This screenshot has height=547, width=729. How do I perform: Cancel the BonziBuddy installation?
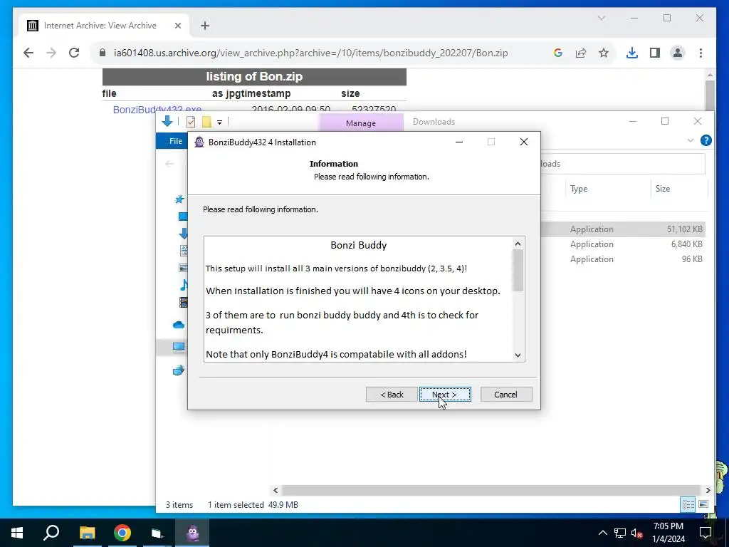(506, 395)
